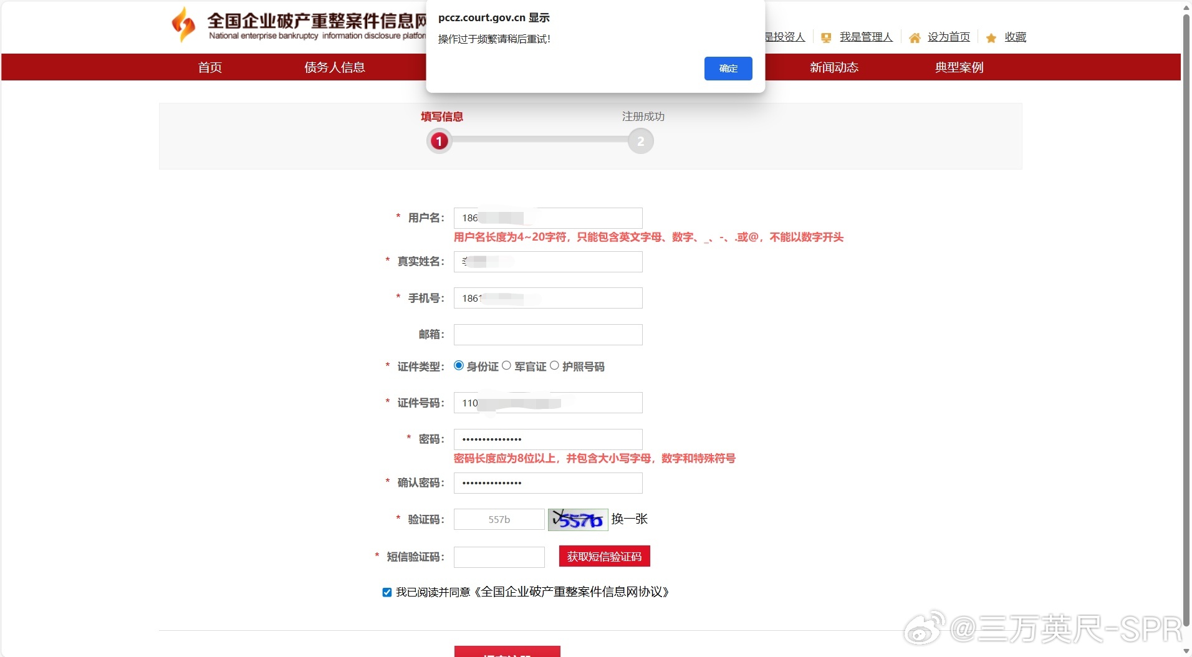Click the page scrollbar down arrow
This screenshot has height=657, width=1192.
[1186, 651]
